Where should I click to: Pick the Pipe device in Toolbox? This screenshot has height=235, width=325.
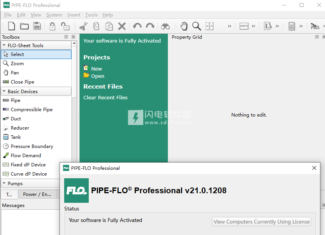tap(36, 100)
